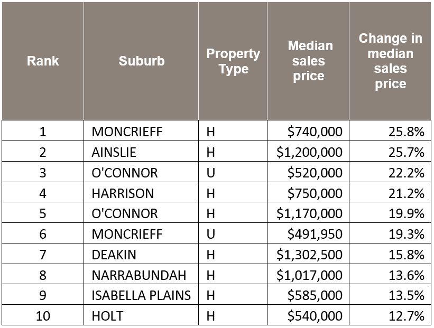Click the 25.8% change cell
The height and width of the screenshot is (328, 434).
pyautogui.click(x=407, y=132)
